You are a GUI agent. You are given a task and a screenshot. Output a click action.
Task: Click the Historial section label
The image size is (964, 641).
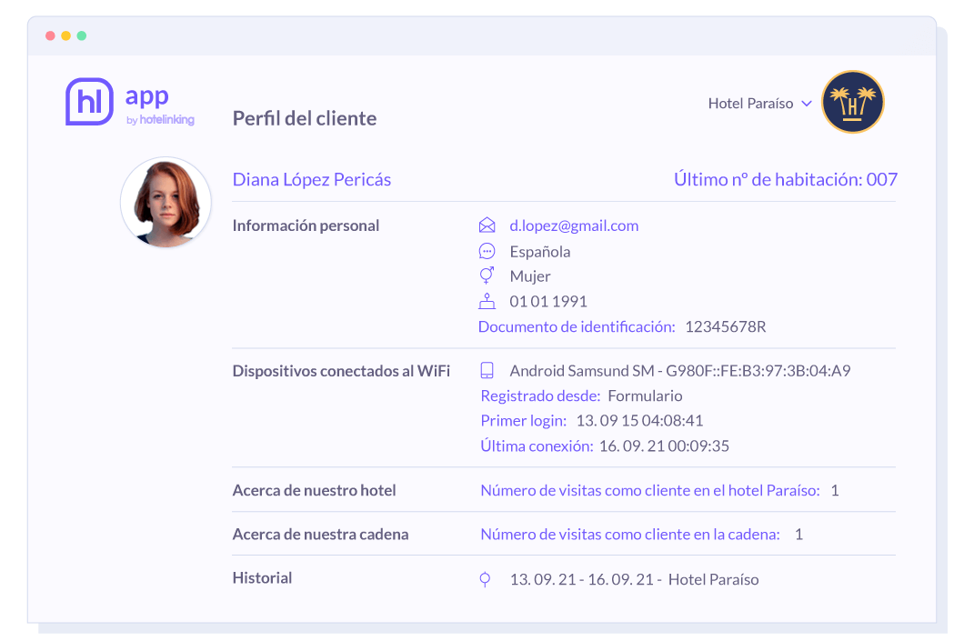tap(262, 577)
